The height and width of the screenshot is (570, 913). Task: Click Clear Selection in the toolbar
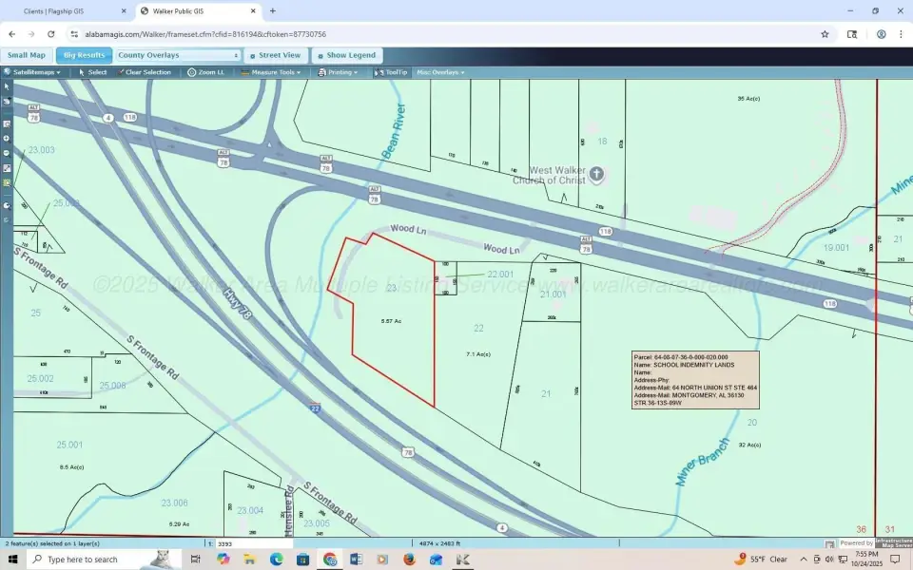click(x=145, y=72)
